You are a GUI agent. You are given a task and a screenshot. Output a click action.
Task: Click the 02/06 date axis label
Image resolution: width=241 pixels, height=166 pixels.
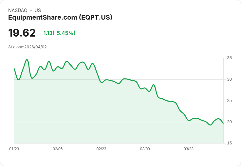(x=58, y=149)
